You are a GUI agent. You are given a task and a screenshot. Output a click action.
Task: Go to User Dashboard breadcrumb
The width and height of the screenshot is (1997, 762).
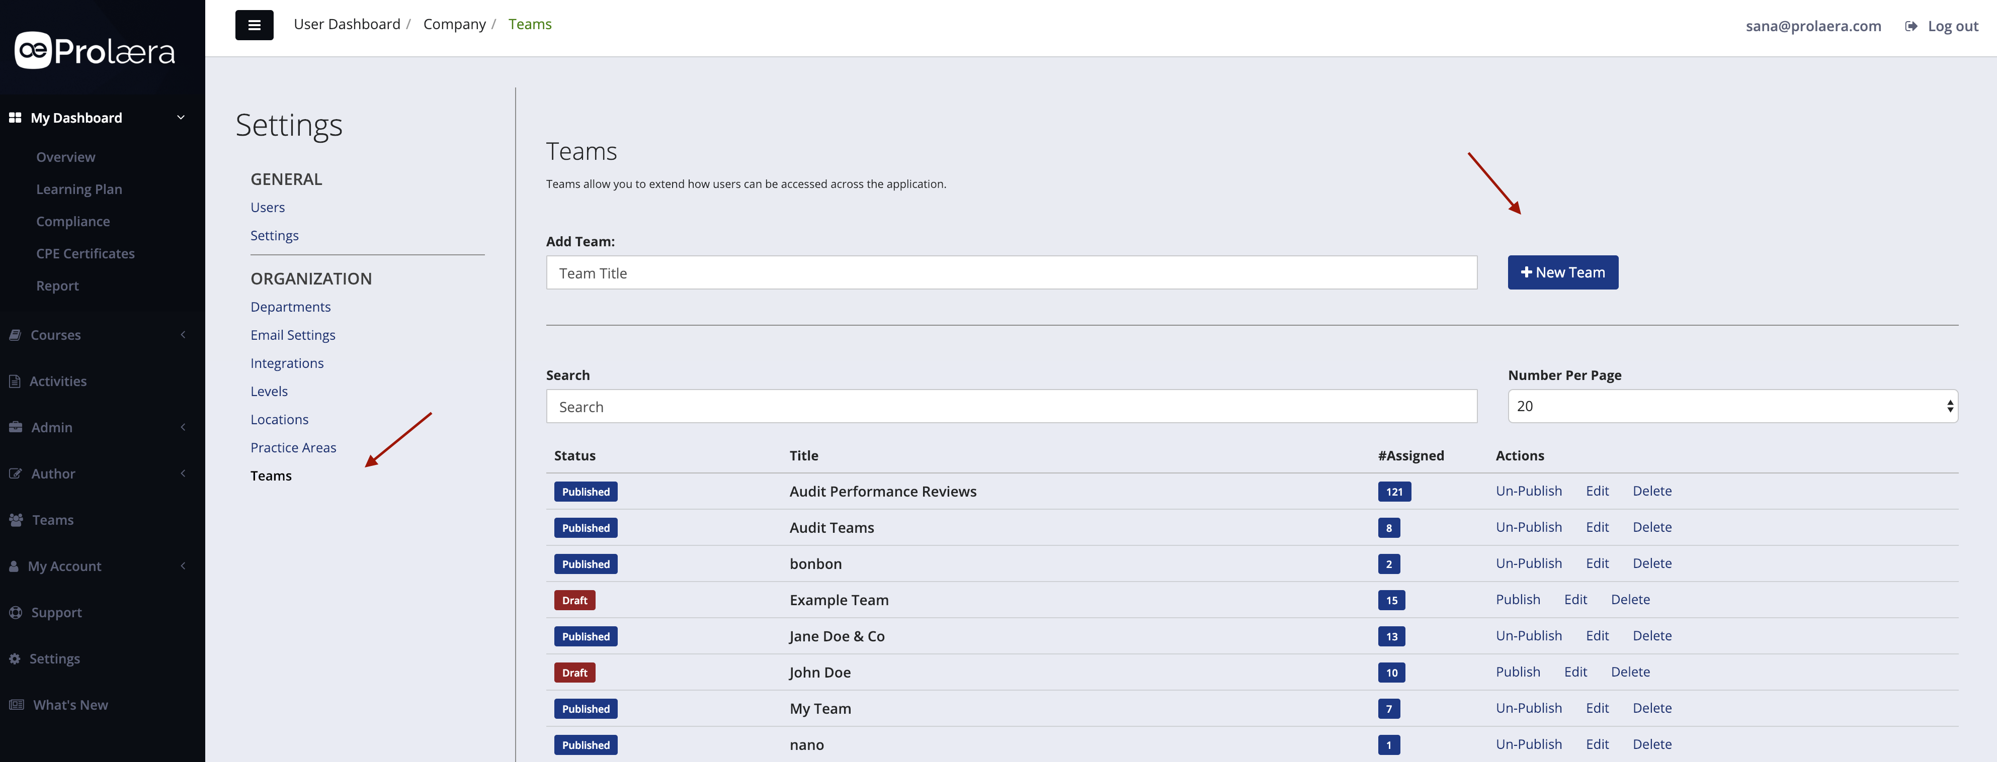(347, 24)
